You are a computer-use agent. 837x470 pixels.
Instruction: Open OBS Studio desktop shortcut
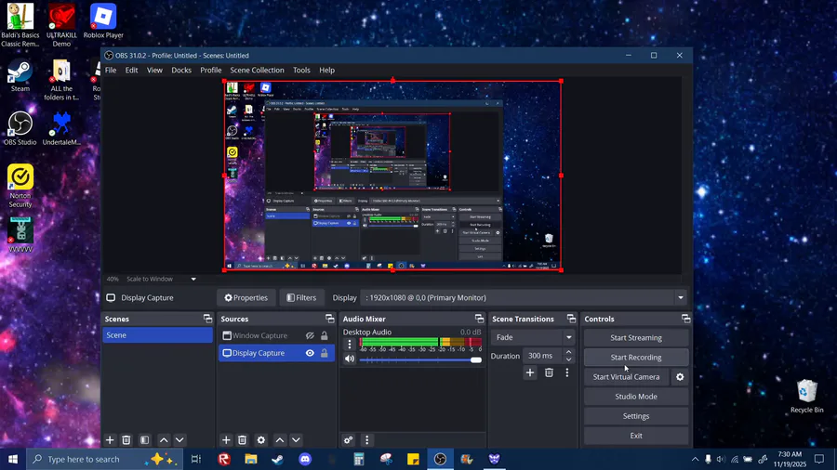pos(20,128)
